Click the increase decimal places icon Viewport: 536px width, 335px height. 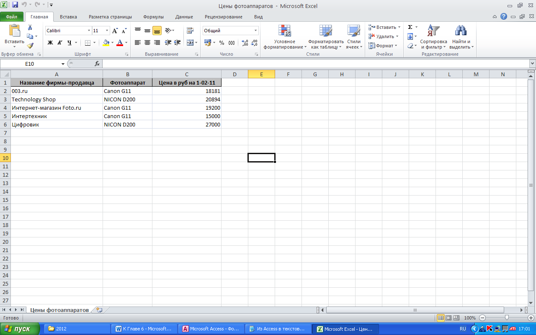pyautogui.click(x=245, y=43)
